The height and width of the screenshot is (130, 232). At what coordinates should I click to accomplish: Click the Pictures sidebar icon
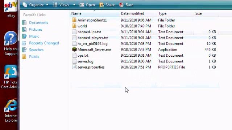point(24,30)
